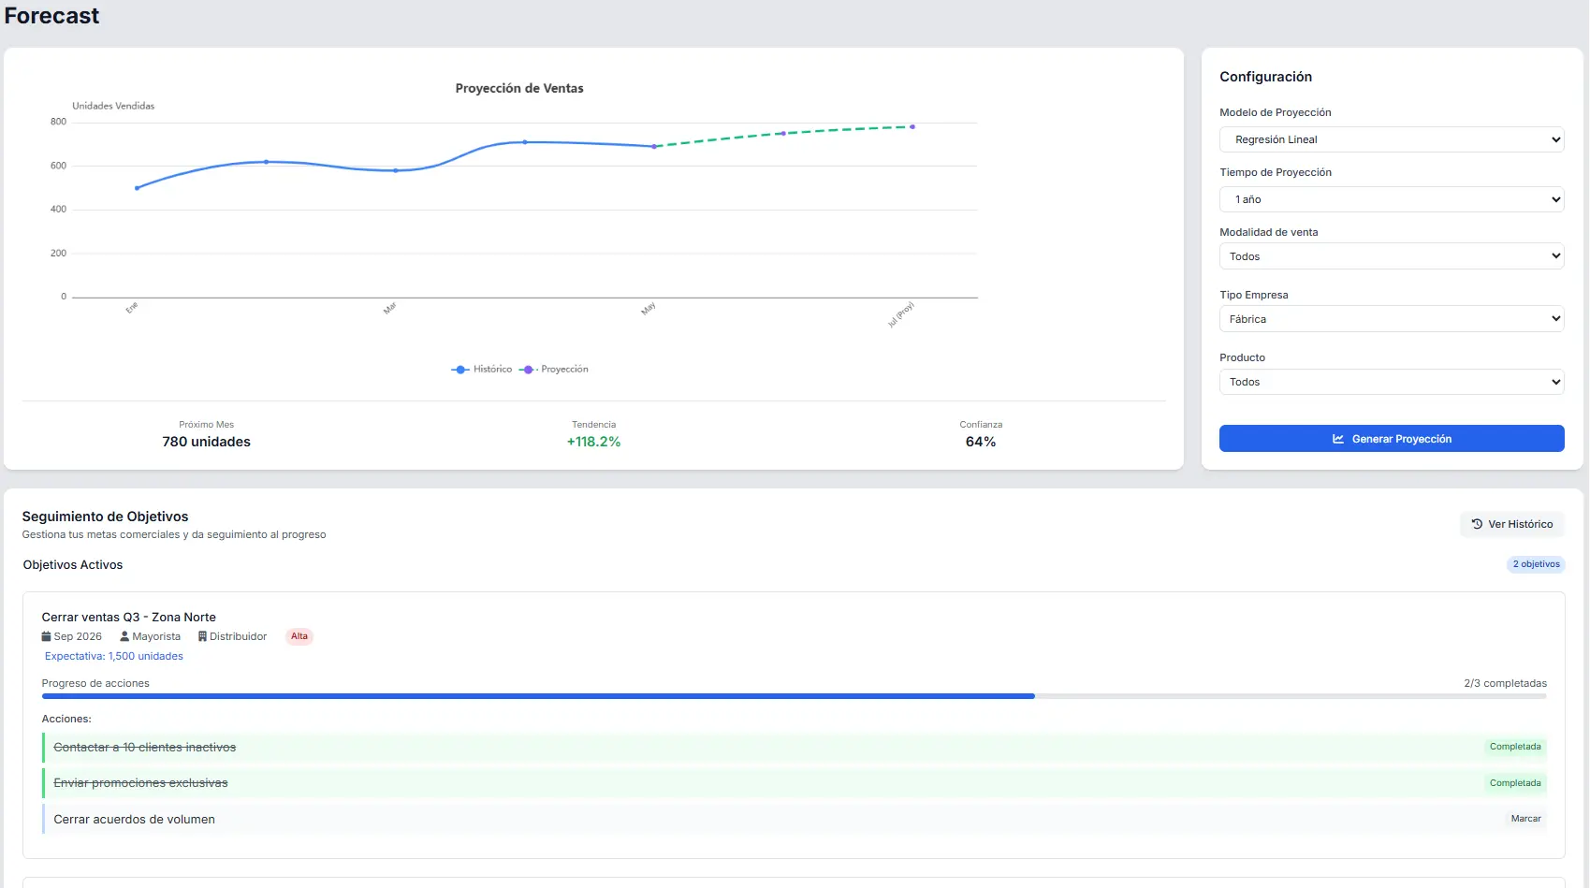Open the Modalidad de venta dropdown
This screenshot has width=1590, height=888.
pos(1391,256)
